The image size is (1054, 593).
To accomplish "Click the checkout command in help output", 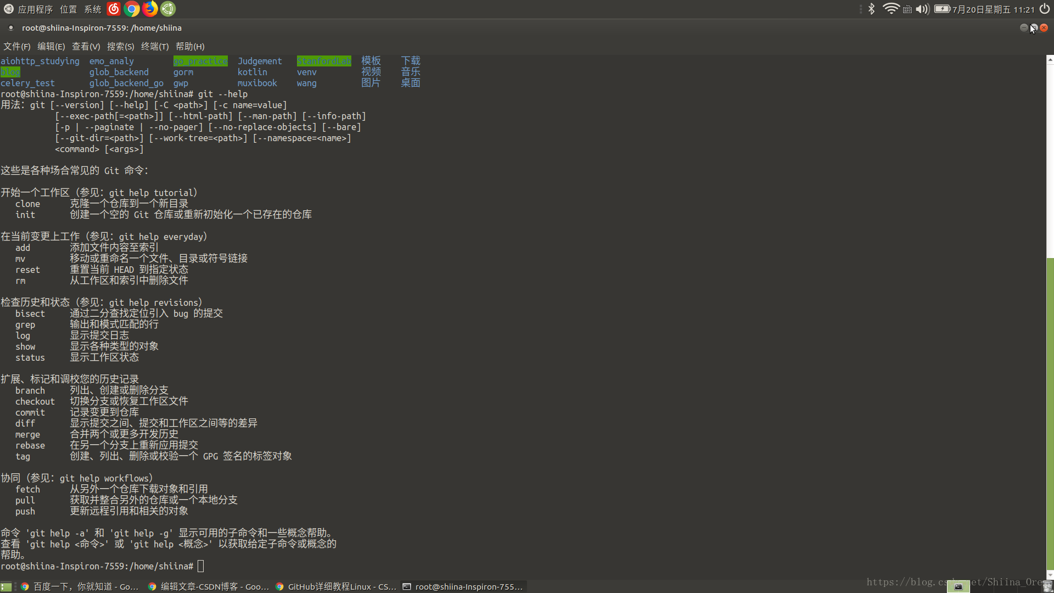I will [x=35, y=401].
